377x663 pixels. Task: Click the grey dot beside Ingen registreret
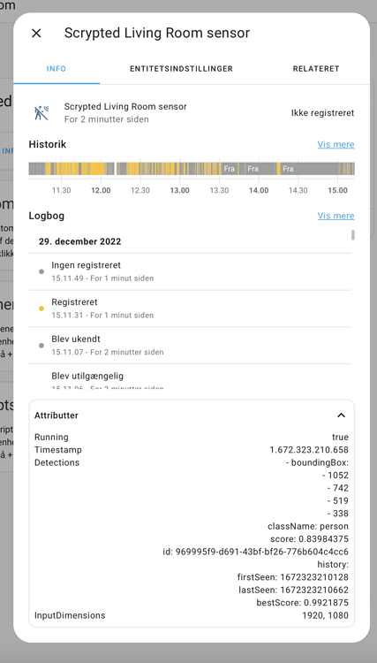[41, 272]
